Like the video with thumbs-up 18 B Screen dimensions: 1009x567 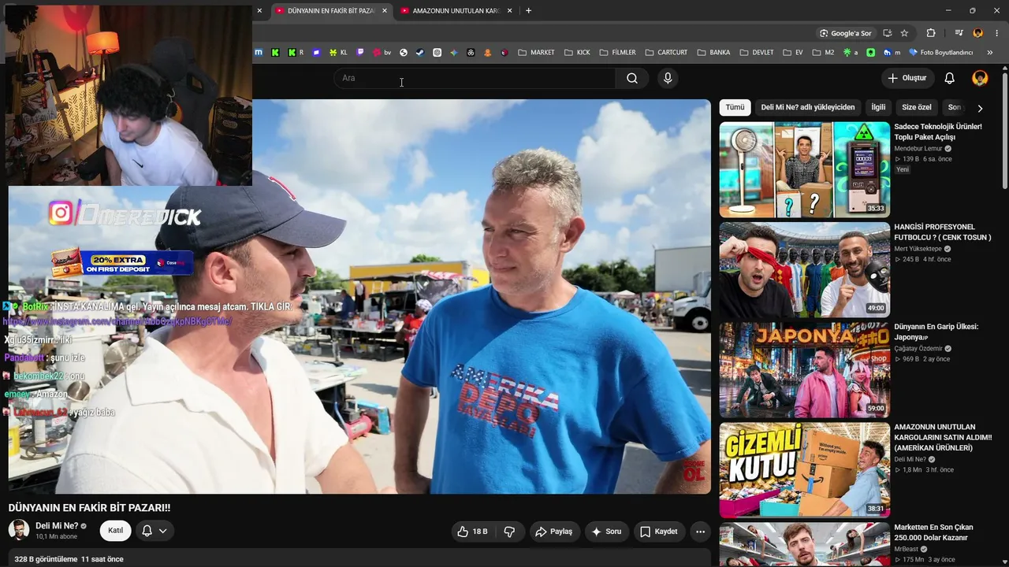coord(472,532)
